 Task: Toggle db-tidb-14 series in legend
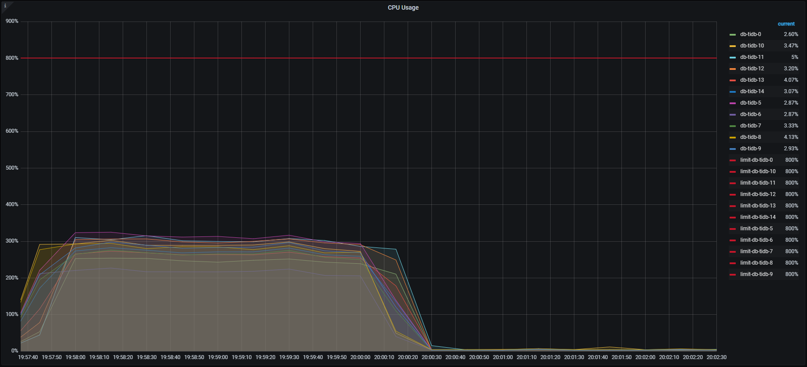pos(752,91)
